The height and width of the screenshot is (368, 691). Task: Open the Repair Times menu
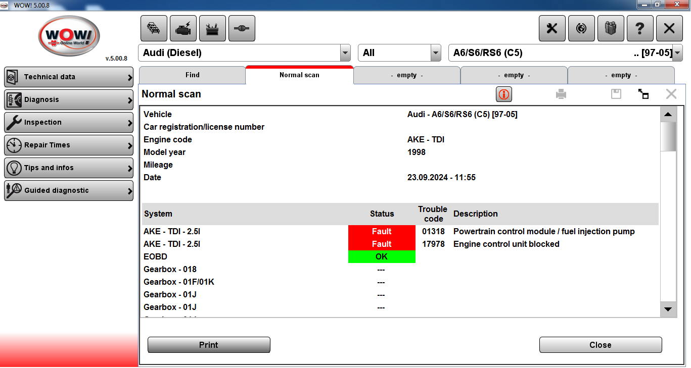coord(69,145)
